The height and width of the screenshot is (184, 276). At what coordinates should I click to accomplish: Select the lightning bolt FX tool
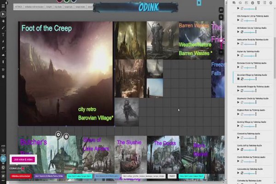coord(3,41)
